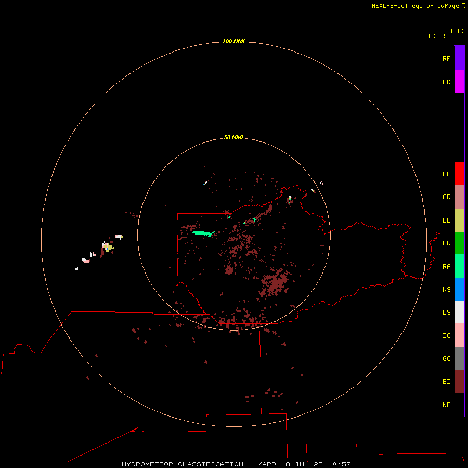Image resolution: width=468 pixels, height=468 pixels.
Task: Click the WS blue legend swatch
Action: coord(459,289)
